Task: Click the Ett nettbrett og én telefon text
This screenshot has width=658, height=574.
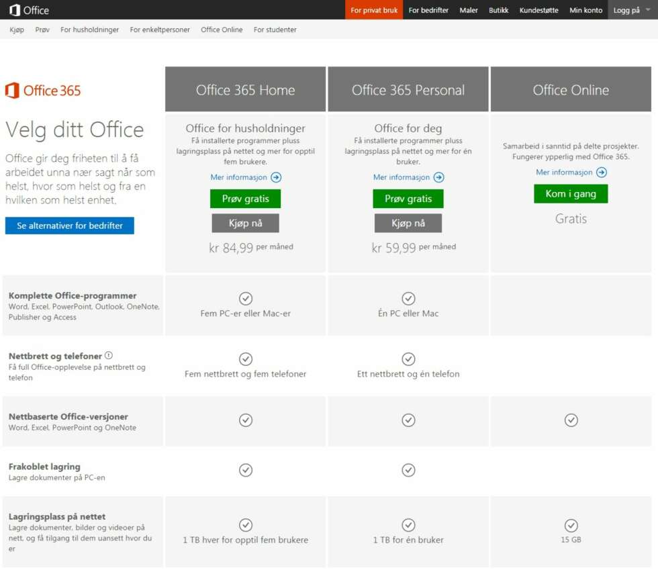Action: [408, 374]
